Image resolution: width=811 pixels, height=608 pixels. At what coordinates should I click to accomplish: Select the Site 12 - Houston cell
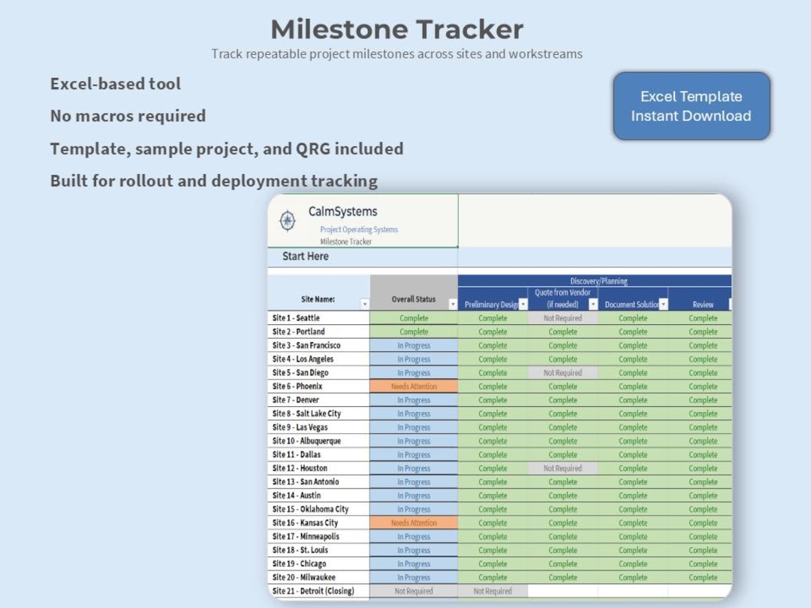point(318,468)
